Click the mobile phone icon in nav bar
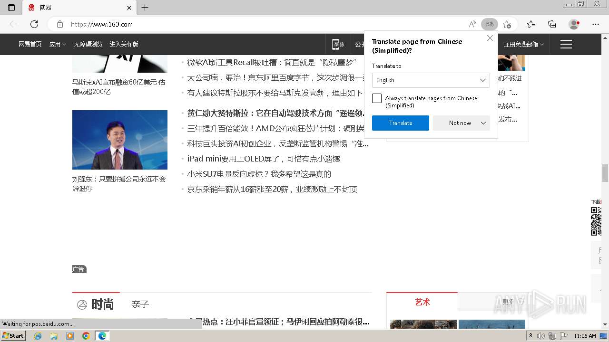This screenshot has width=609, height=342. pyautogui.click(x=338, y=44)
